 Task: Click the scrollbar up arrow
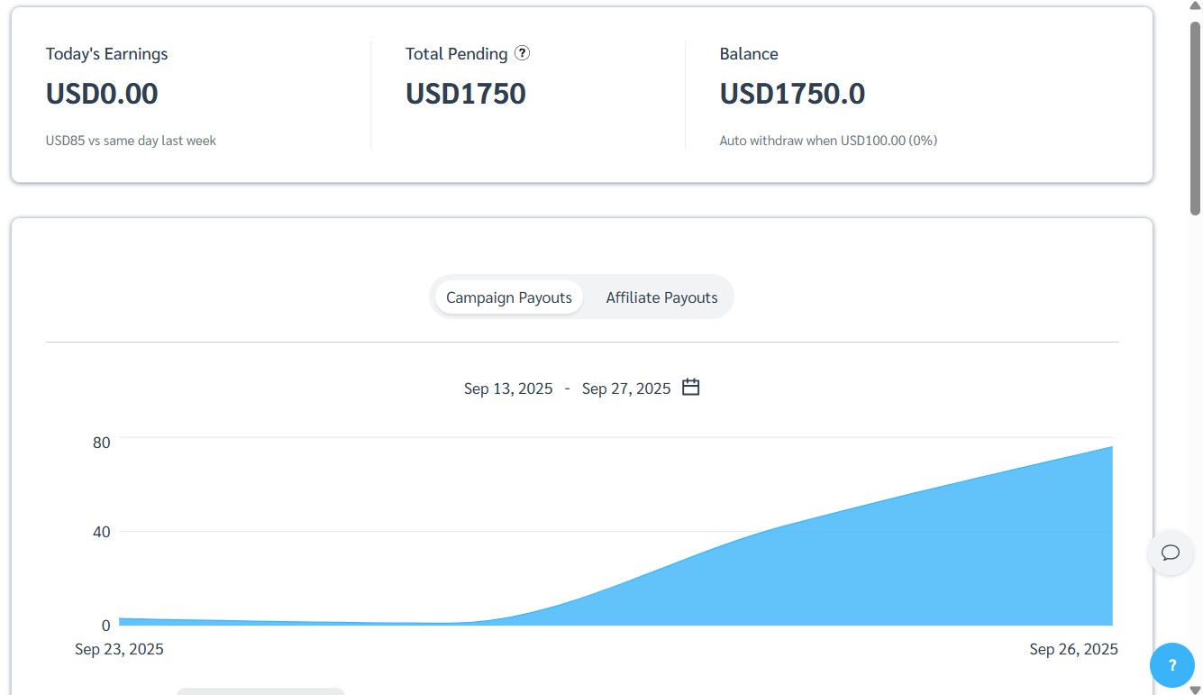click(x=1195, y=6)
